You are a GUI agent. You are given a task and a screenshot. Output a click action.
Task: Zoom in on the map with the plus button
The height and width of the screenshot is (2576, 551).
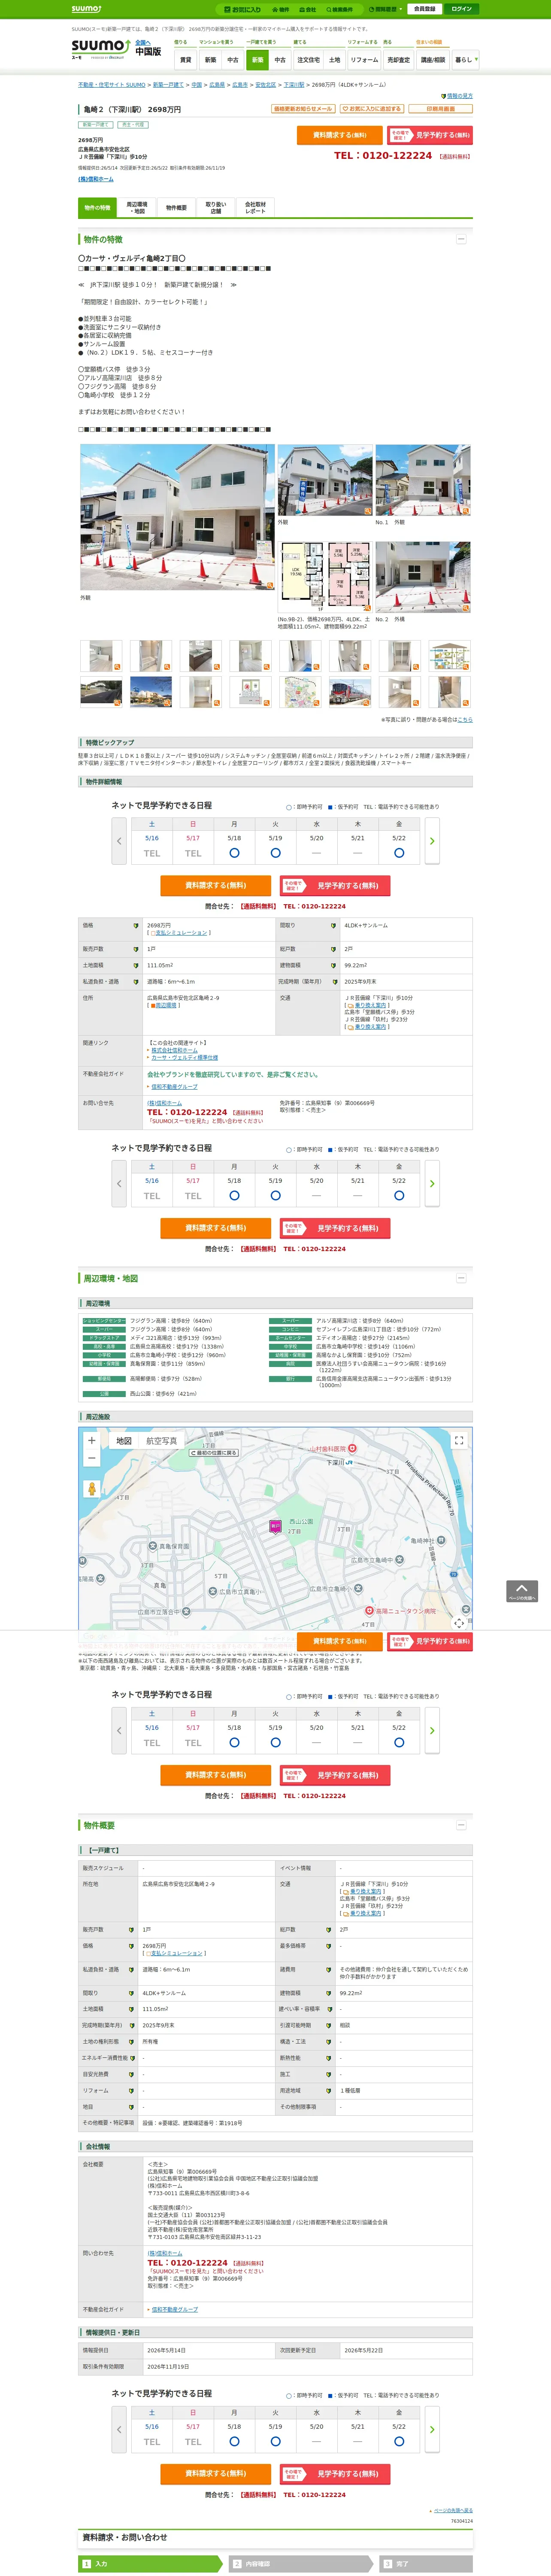pyautogui.click(x=91, y=1441)
